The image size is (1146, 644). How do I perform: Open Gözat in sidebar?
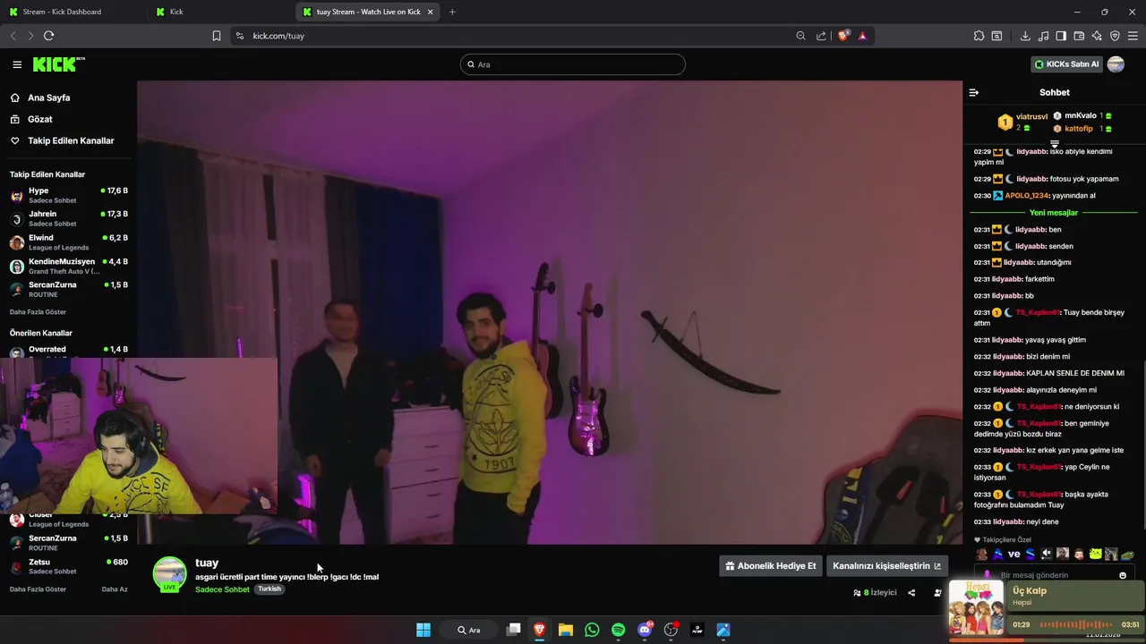coord(39,119)
